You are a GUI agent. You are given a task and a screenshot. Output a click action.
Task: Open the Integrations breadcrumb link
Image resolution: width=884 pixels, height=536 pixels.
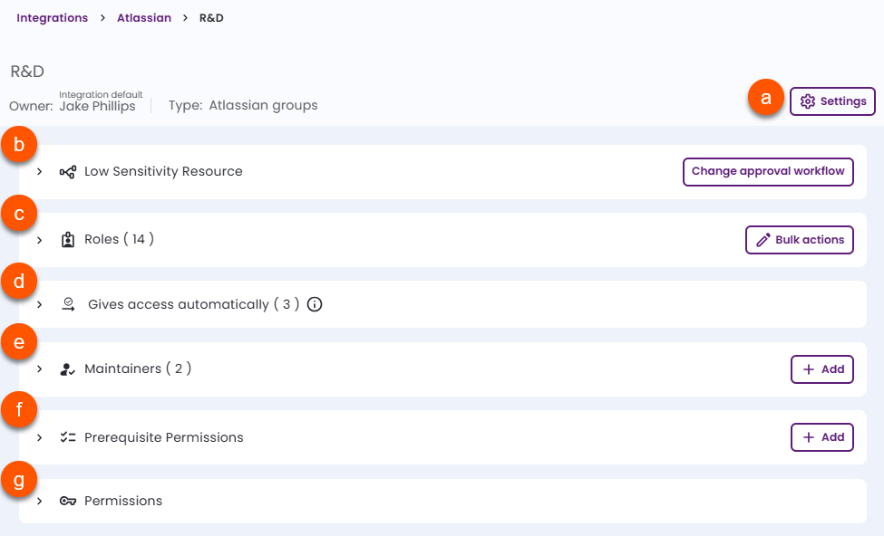[x=52, y=17]
